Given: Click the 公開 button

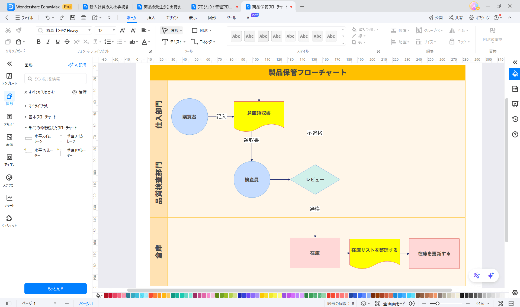Looking at the screenshot, I should 435,18.
